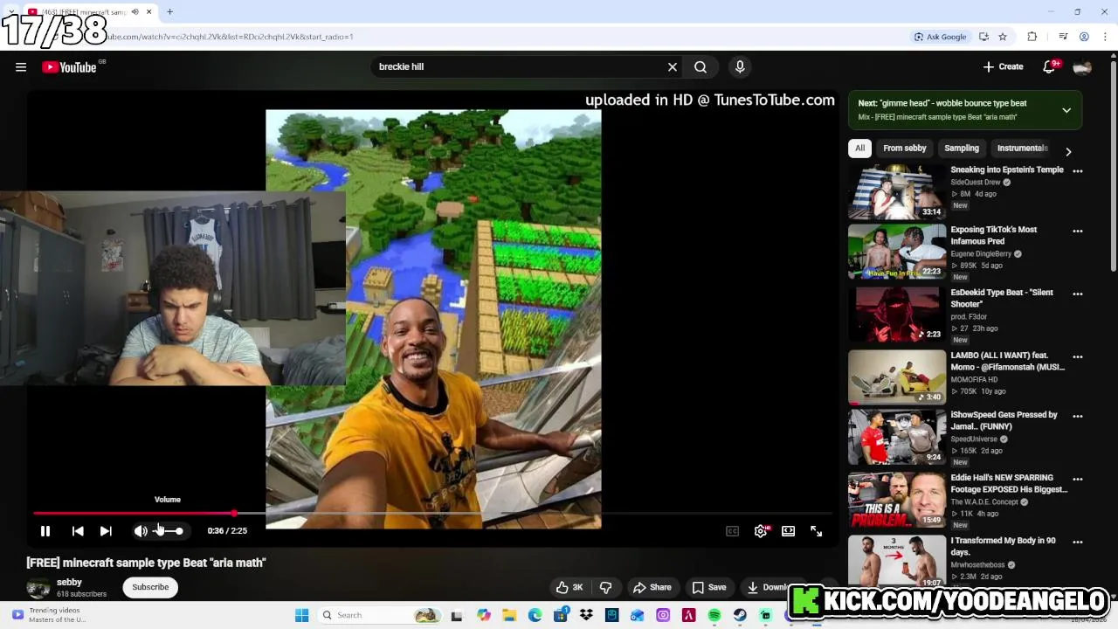
Task: Click the Create button
Action: tap(1003, 67)
